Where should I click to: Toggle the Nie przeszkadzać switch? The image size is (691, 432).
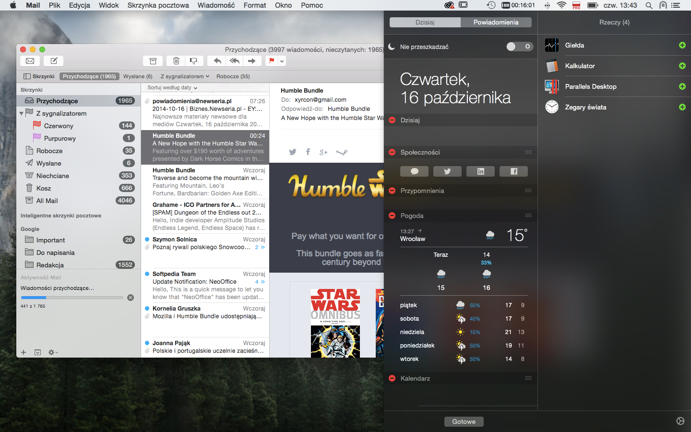click(x=520, y=47)
